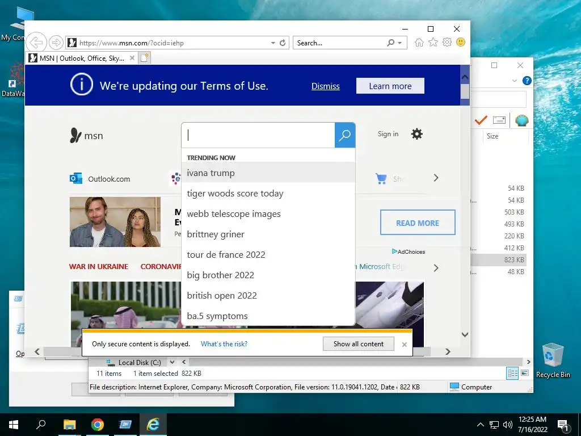Open a new tab
581x436 pixels.
pyautogui.click(x=145, y=58)
